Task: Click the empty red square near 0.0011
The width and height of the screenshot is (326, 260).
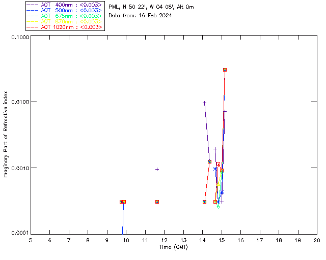Action: (x=218, y=164)
